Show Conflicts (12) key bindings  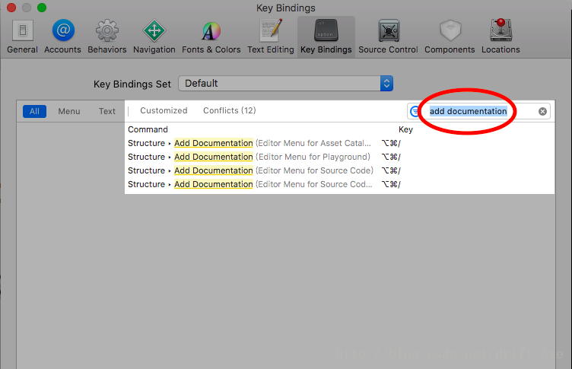pos(230,110)
